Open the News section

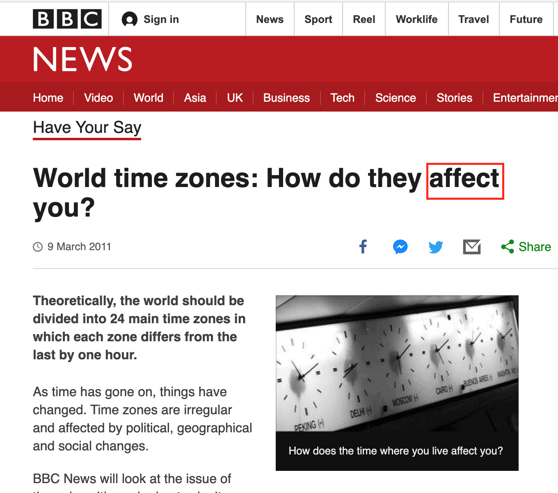tap(270, 19)
